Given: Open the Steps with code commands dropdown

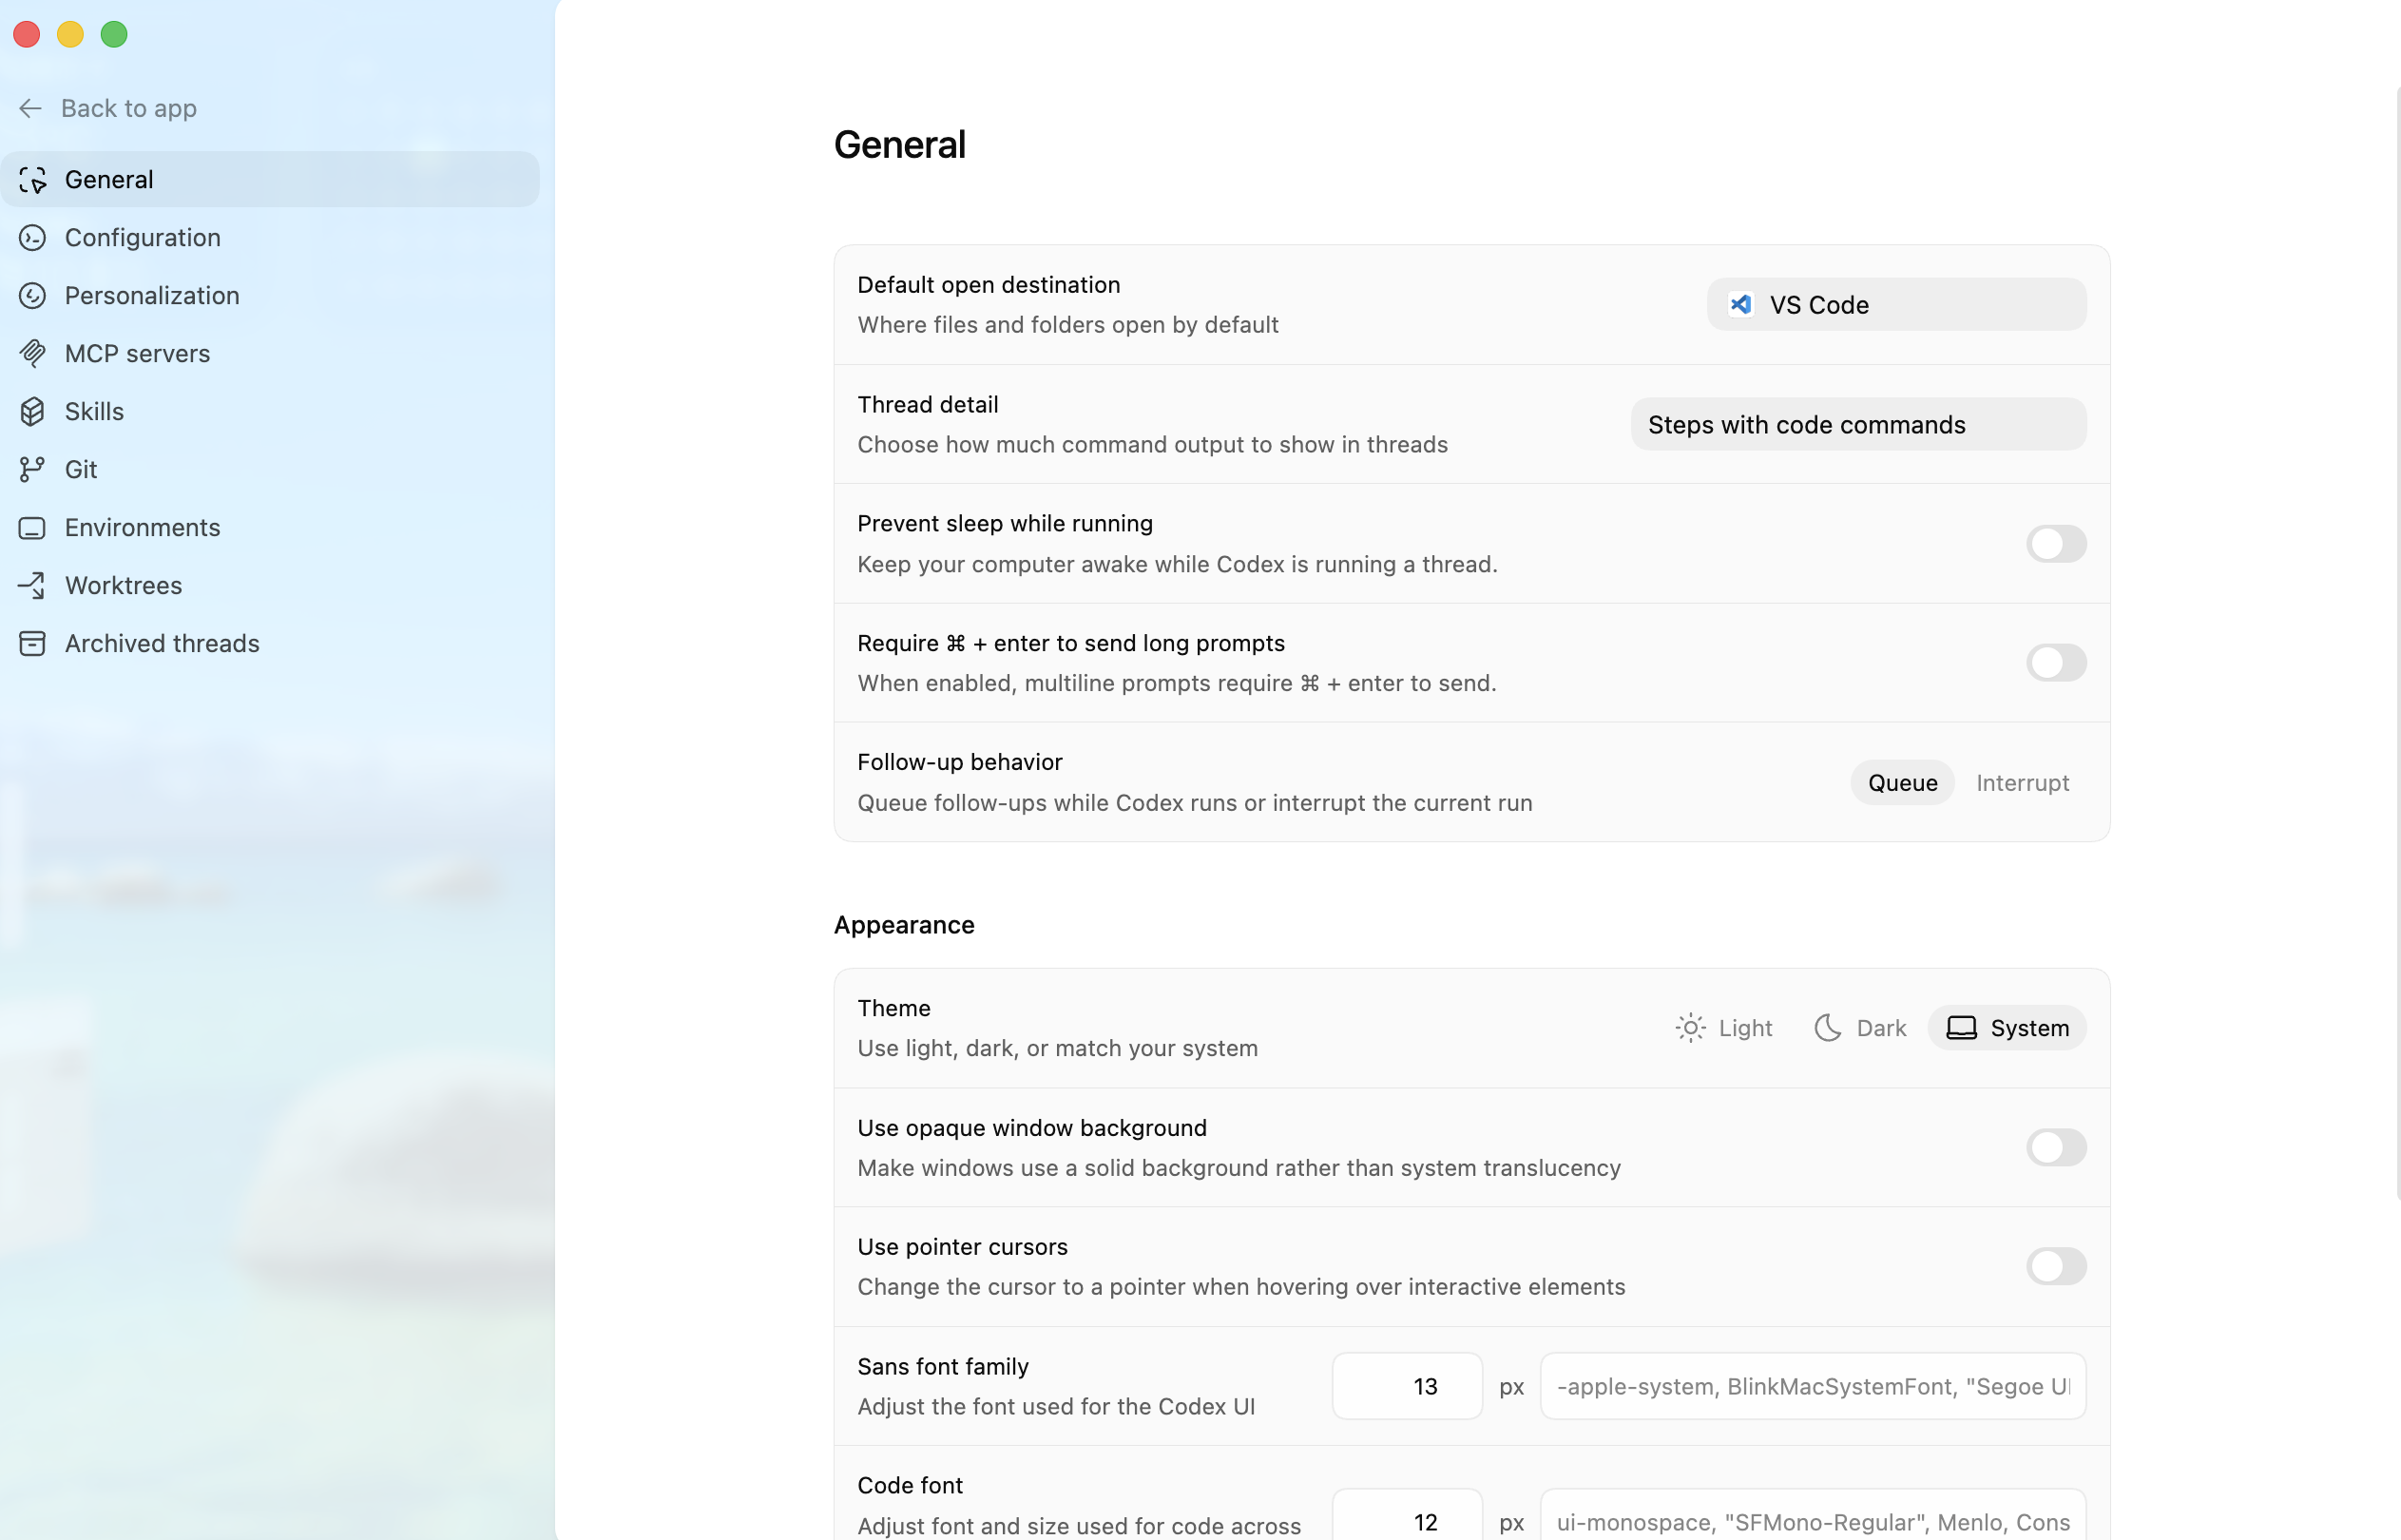Looking at the screenshot, I should (1857, 424).
